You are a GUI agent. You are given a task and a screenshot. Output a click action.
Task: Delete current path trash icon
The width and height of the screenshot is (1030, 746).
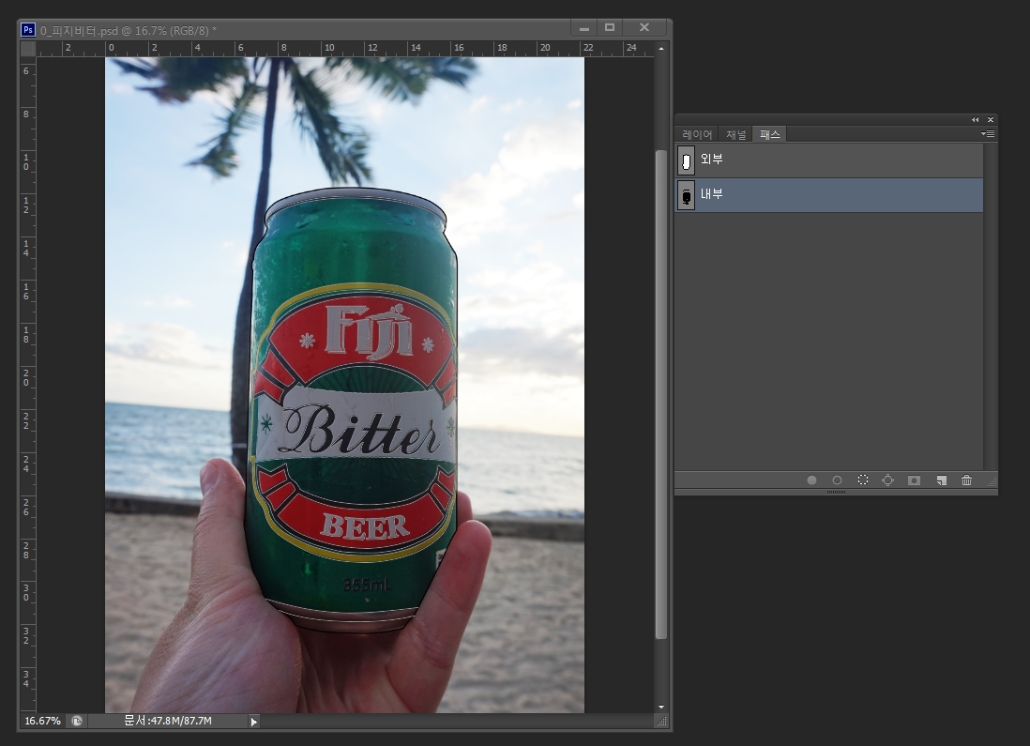tap(966, 480)
